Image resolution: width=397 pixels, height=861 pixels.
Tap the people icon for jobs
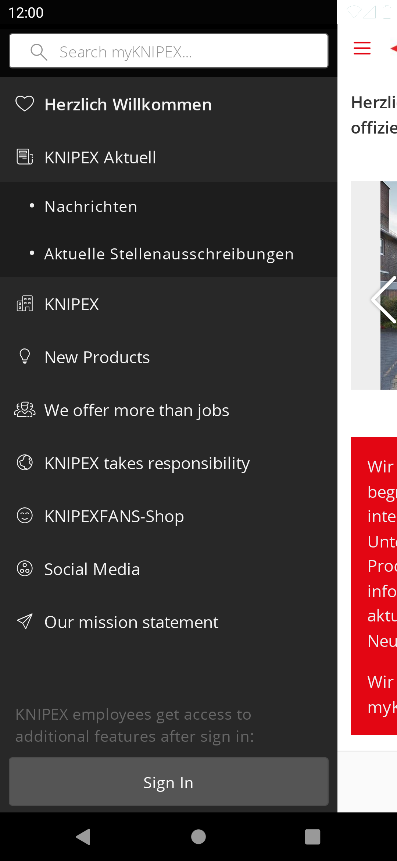pos(25,410)
